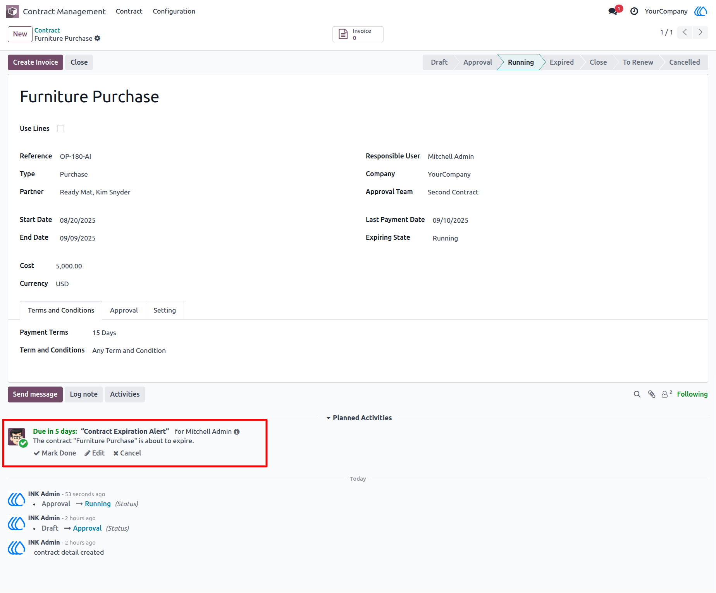
Task: Click the Contract breadcrumb link
Action: tap(47, 30)
